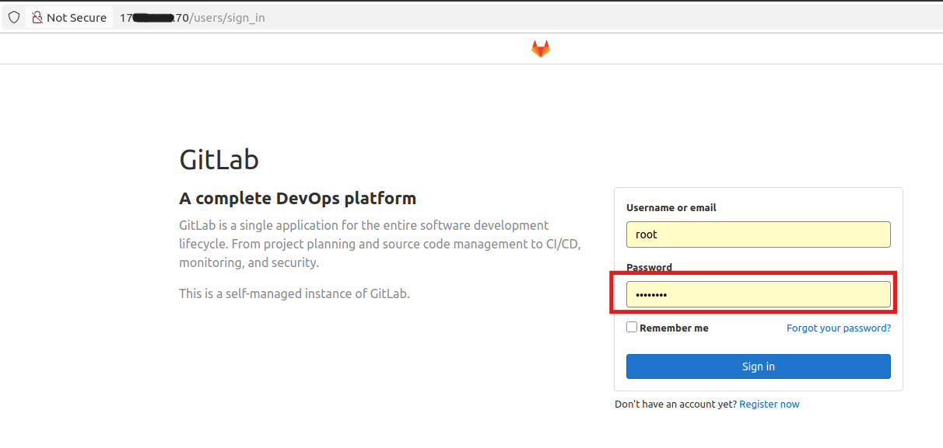Screen dimensions: 943x448
Task: Click the GitLab fox logo
Action: tap(540, 47)
